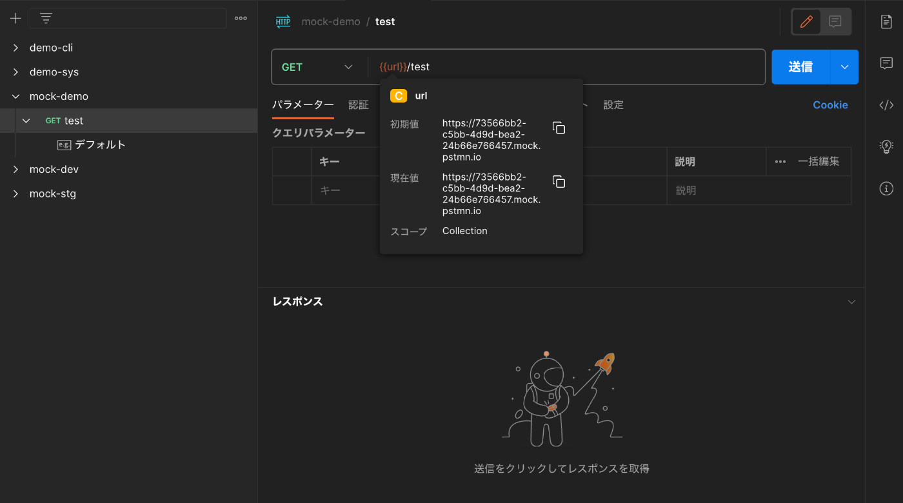Click the plus icon to create new collection
Viewport: 903px width, 503px height.
15,18
